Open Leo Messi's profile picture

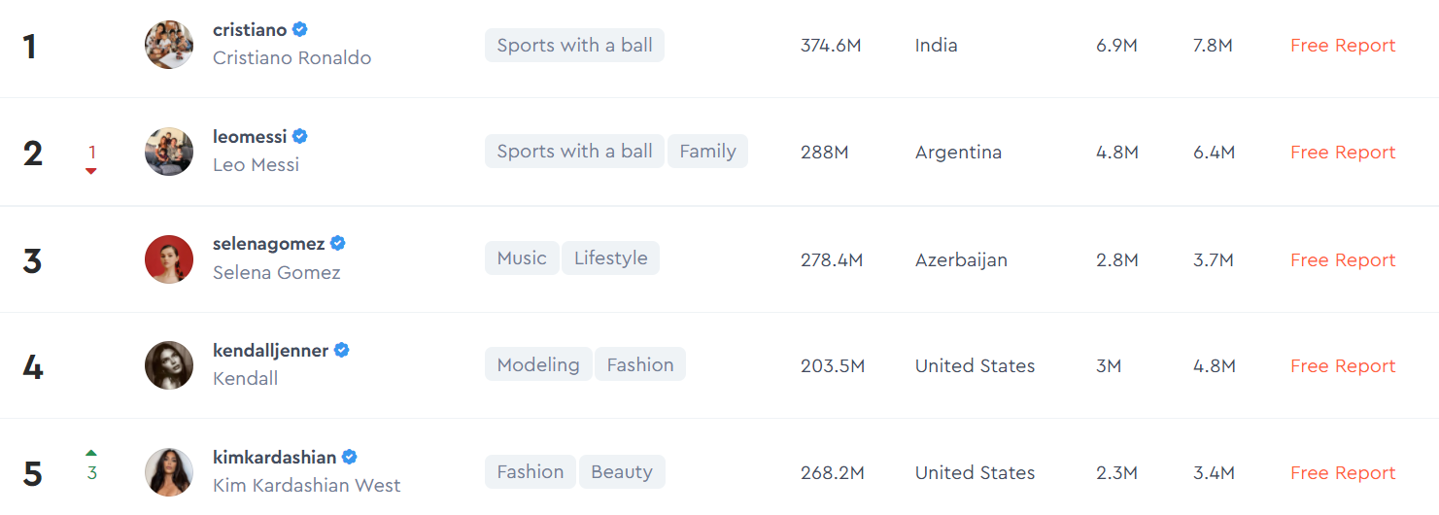pyautogui.click(x=169, y=152)
